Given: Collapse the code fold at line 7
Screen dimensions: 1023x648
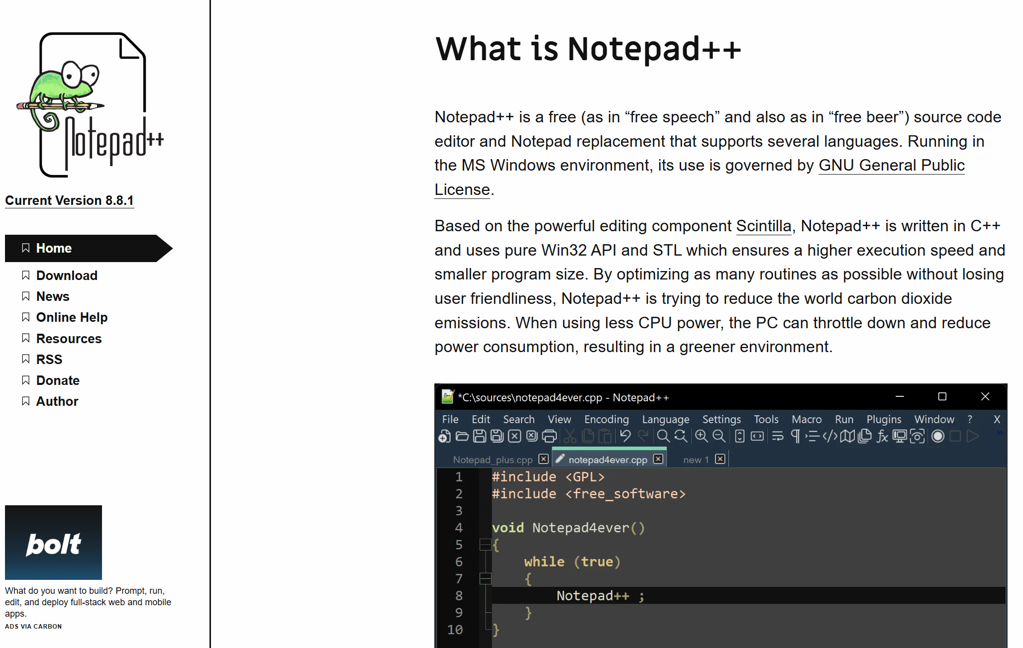Looking at the screenshot, I should [x=485, y=578].
